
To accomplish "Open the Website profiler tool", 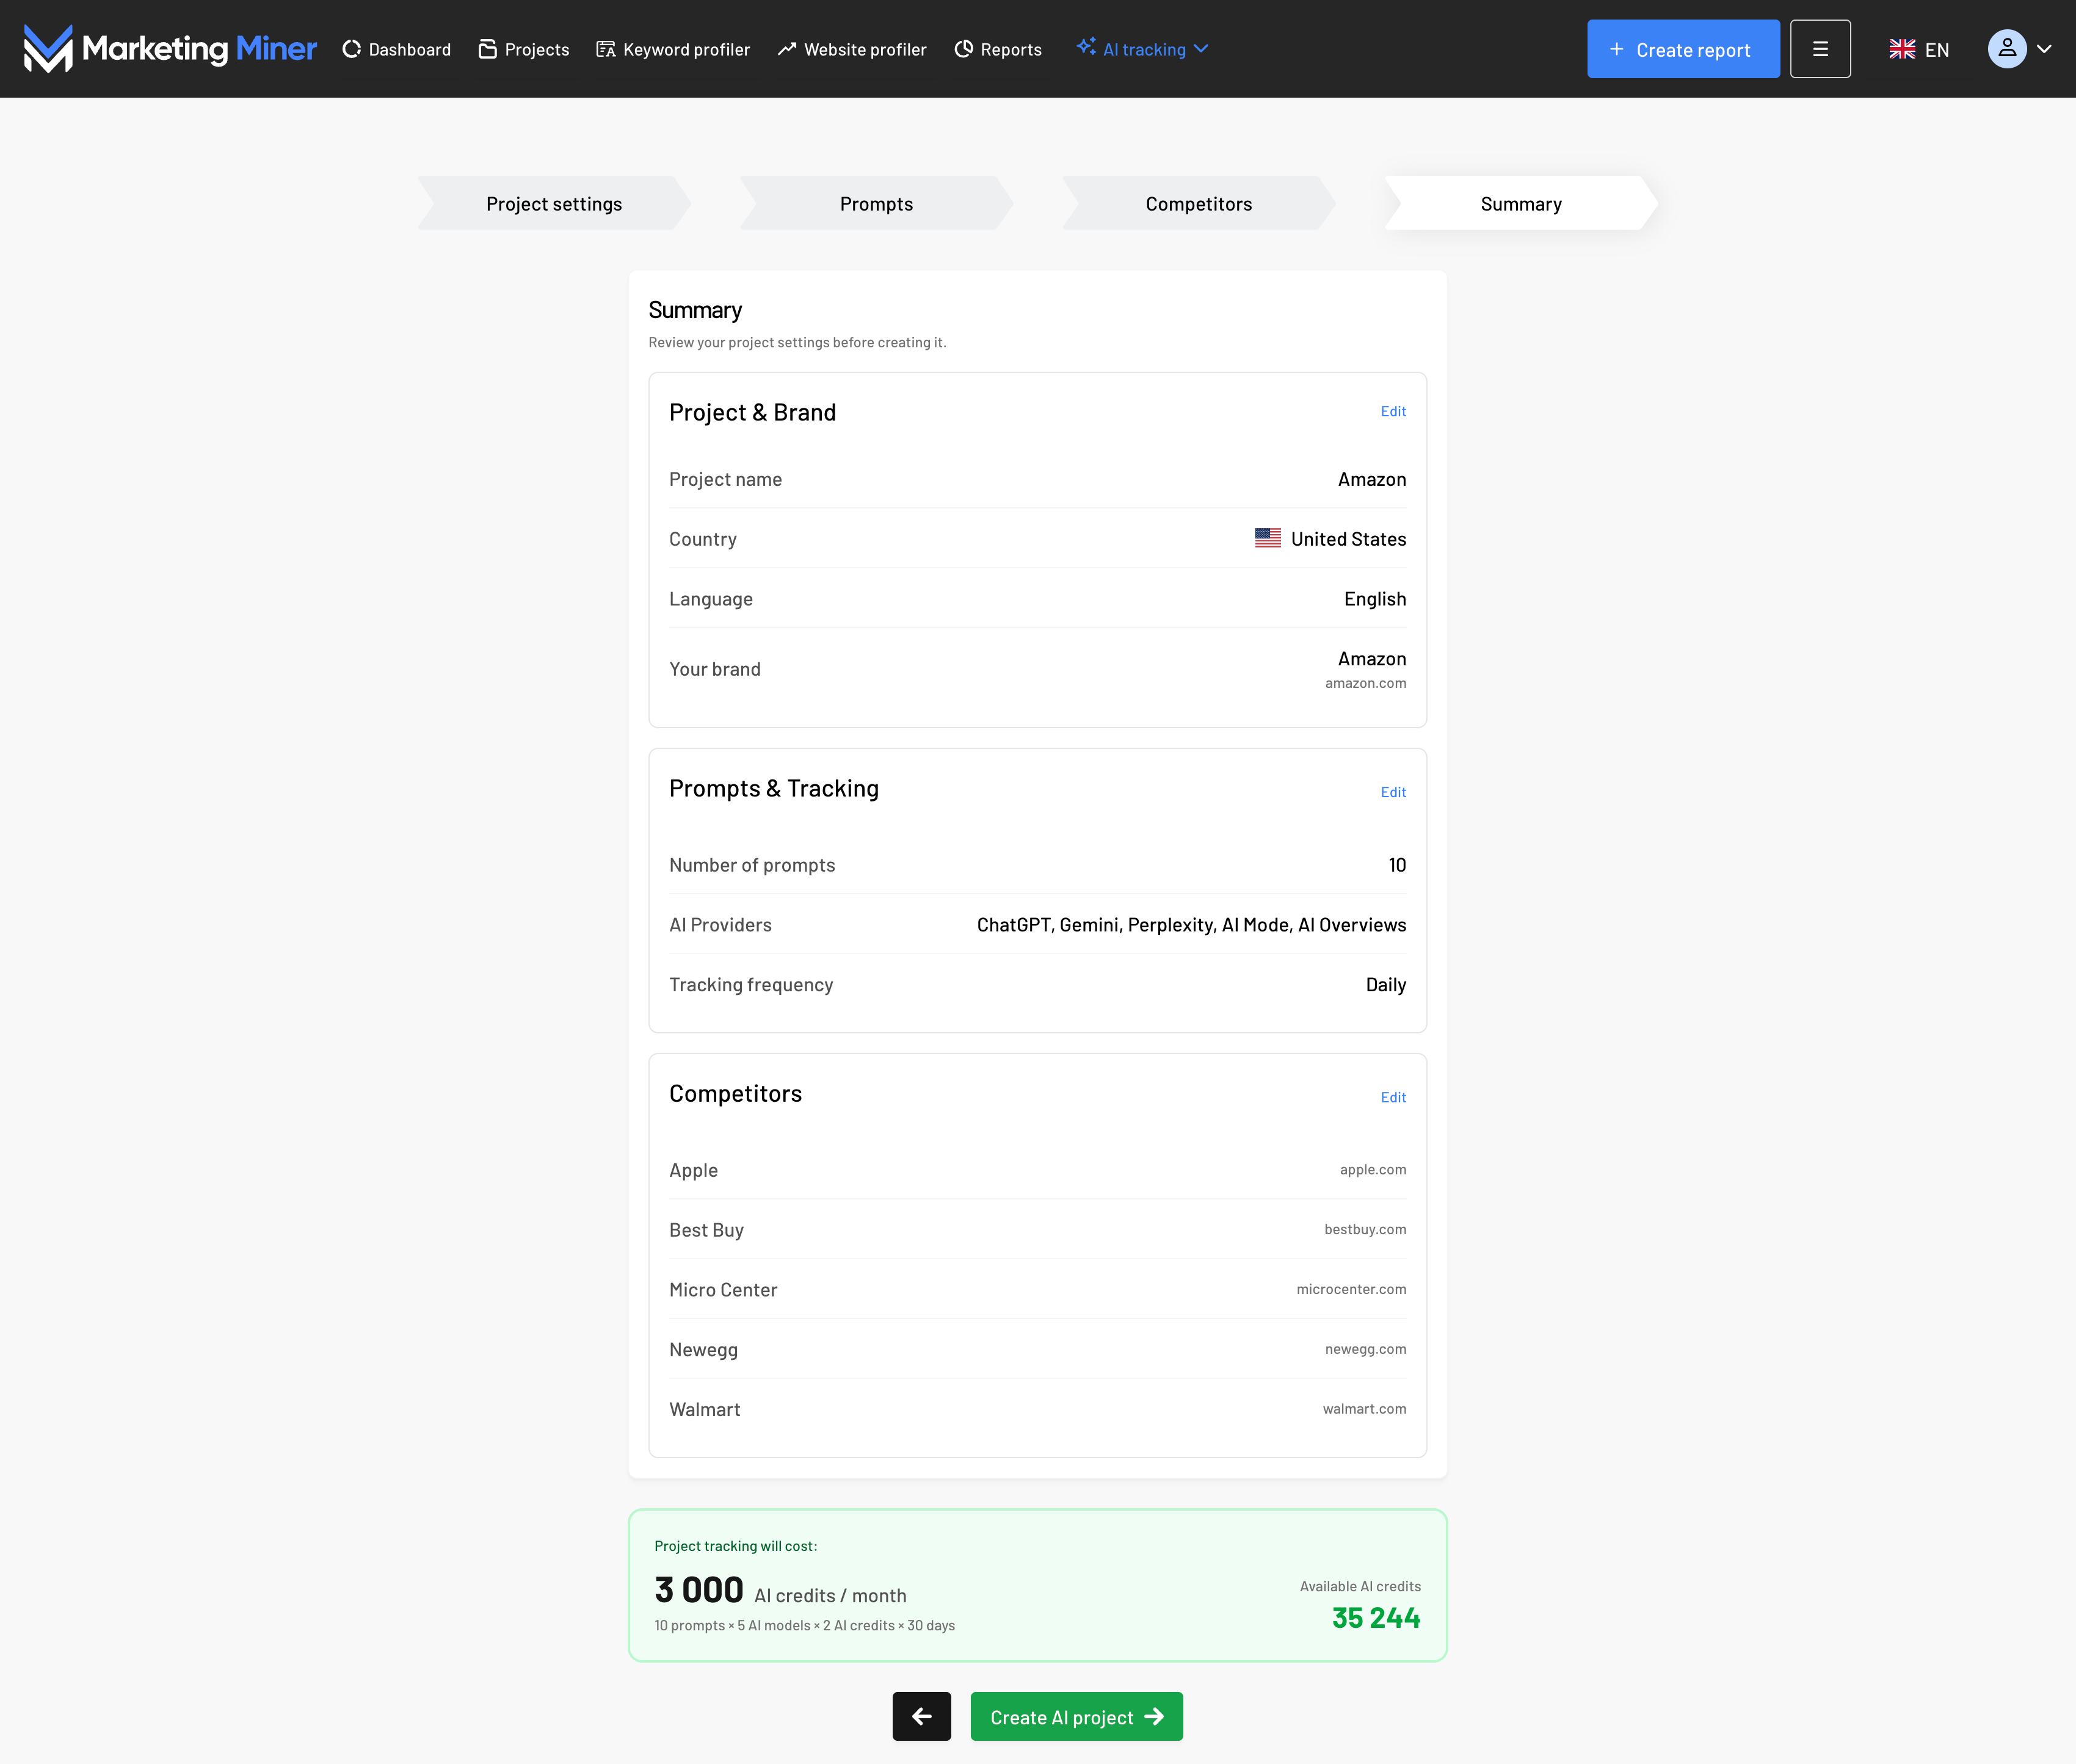I will (x=851, y=49).
